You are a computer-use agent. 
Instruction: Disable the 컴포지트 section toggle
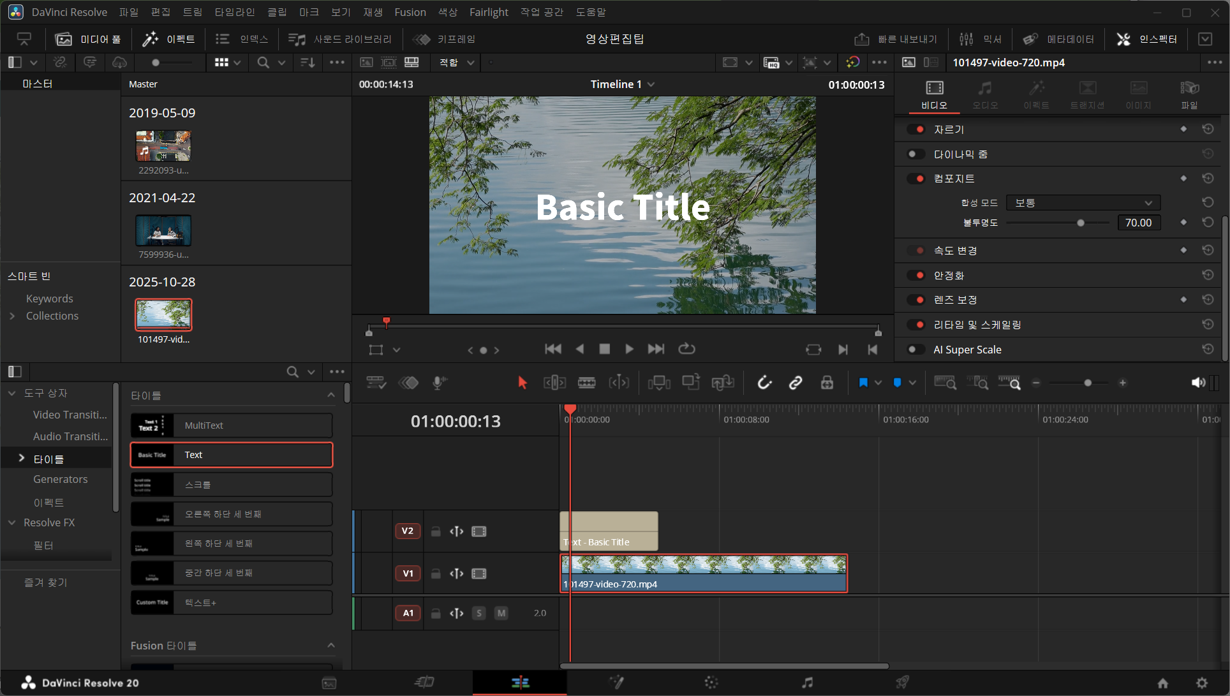(x=916, y=179)
